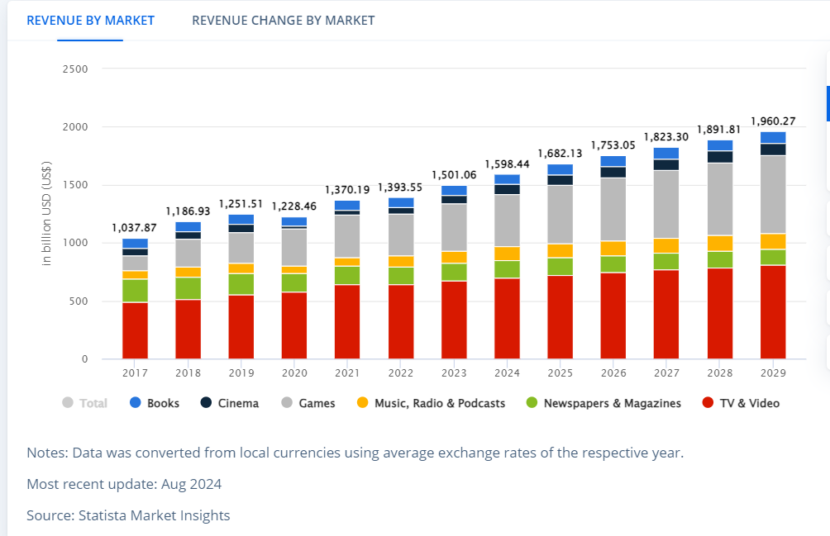The image size is (830, 536).
Task: Click the 1,501.06 total label
Action: coord(454,175)
